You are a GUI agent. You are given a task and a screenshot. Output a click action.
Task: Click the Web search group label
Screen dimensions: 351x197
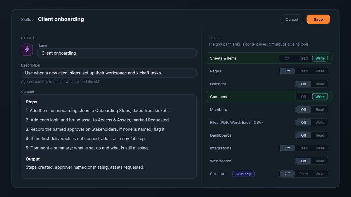pyautogui.click(x=221, y=161)
